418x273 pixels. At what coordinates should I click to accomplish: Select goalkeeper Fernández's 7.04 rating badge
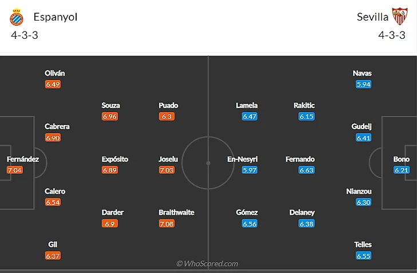point(15,170)
